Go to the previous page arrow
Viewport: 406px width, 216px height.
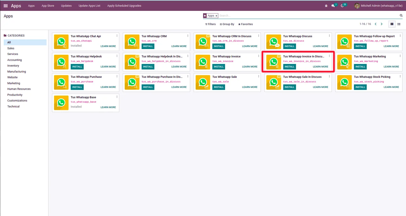tap(376, 24)
